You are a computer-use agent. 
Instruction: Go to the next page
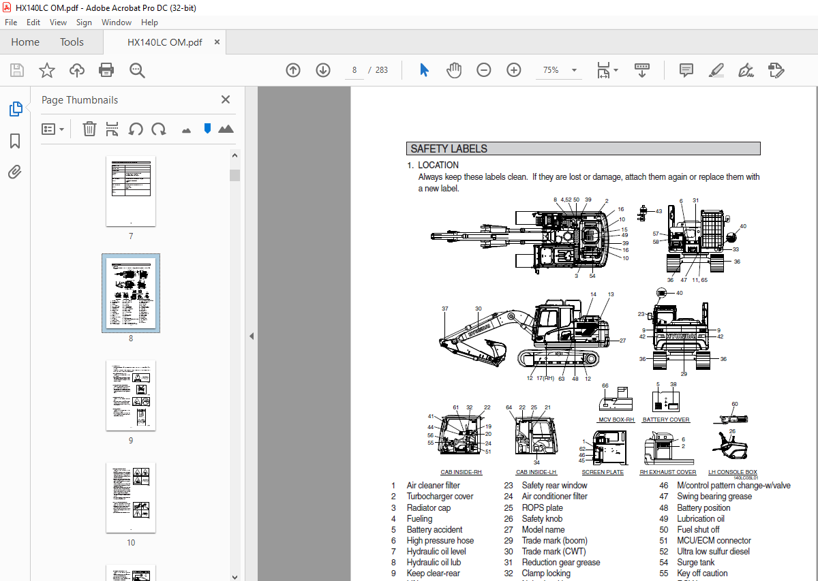pos(323,70)
